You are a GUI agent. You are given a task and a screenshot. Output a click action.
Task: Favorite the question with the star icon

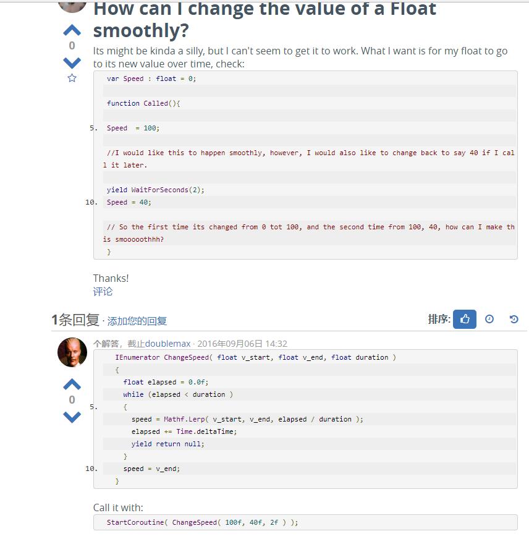72,78
